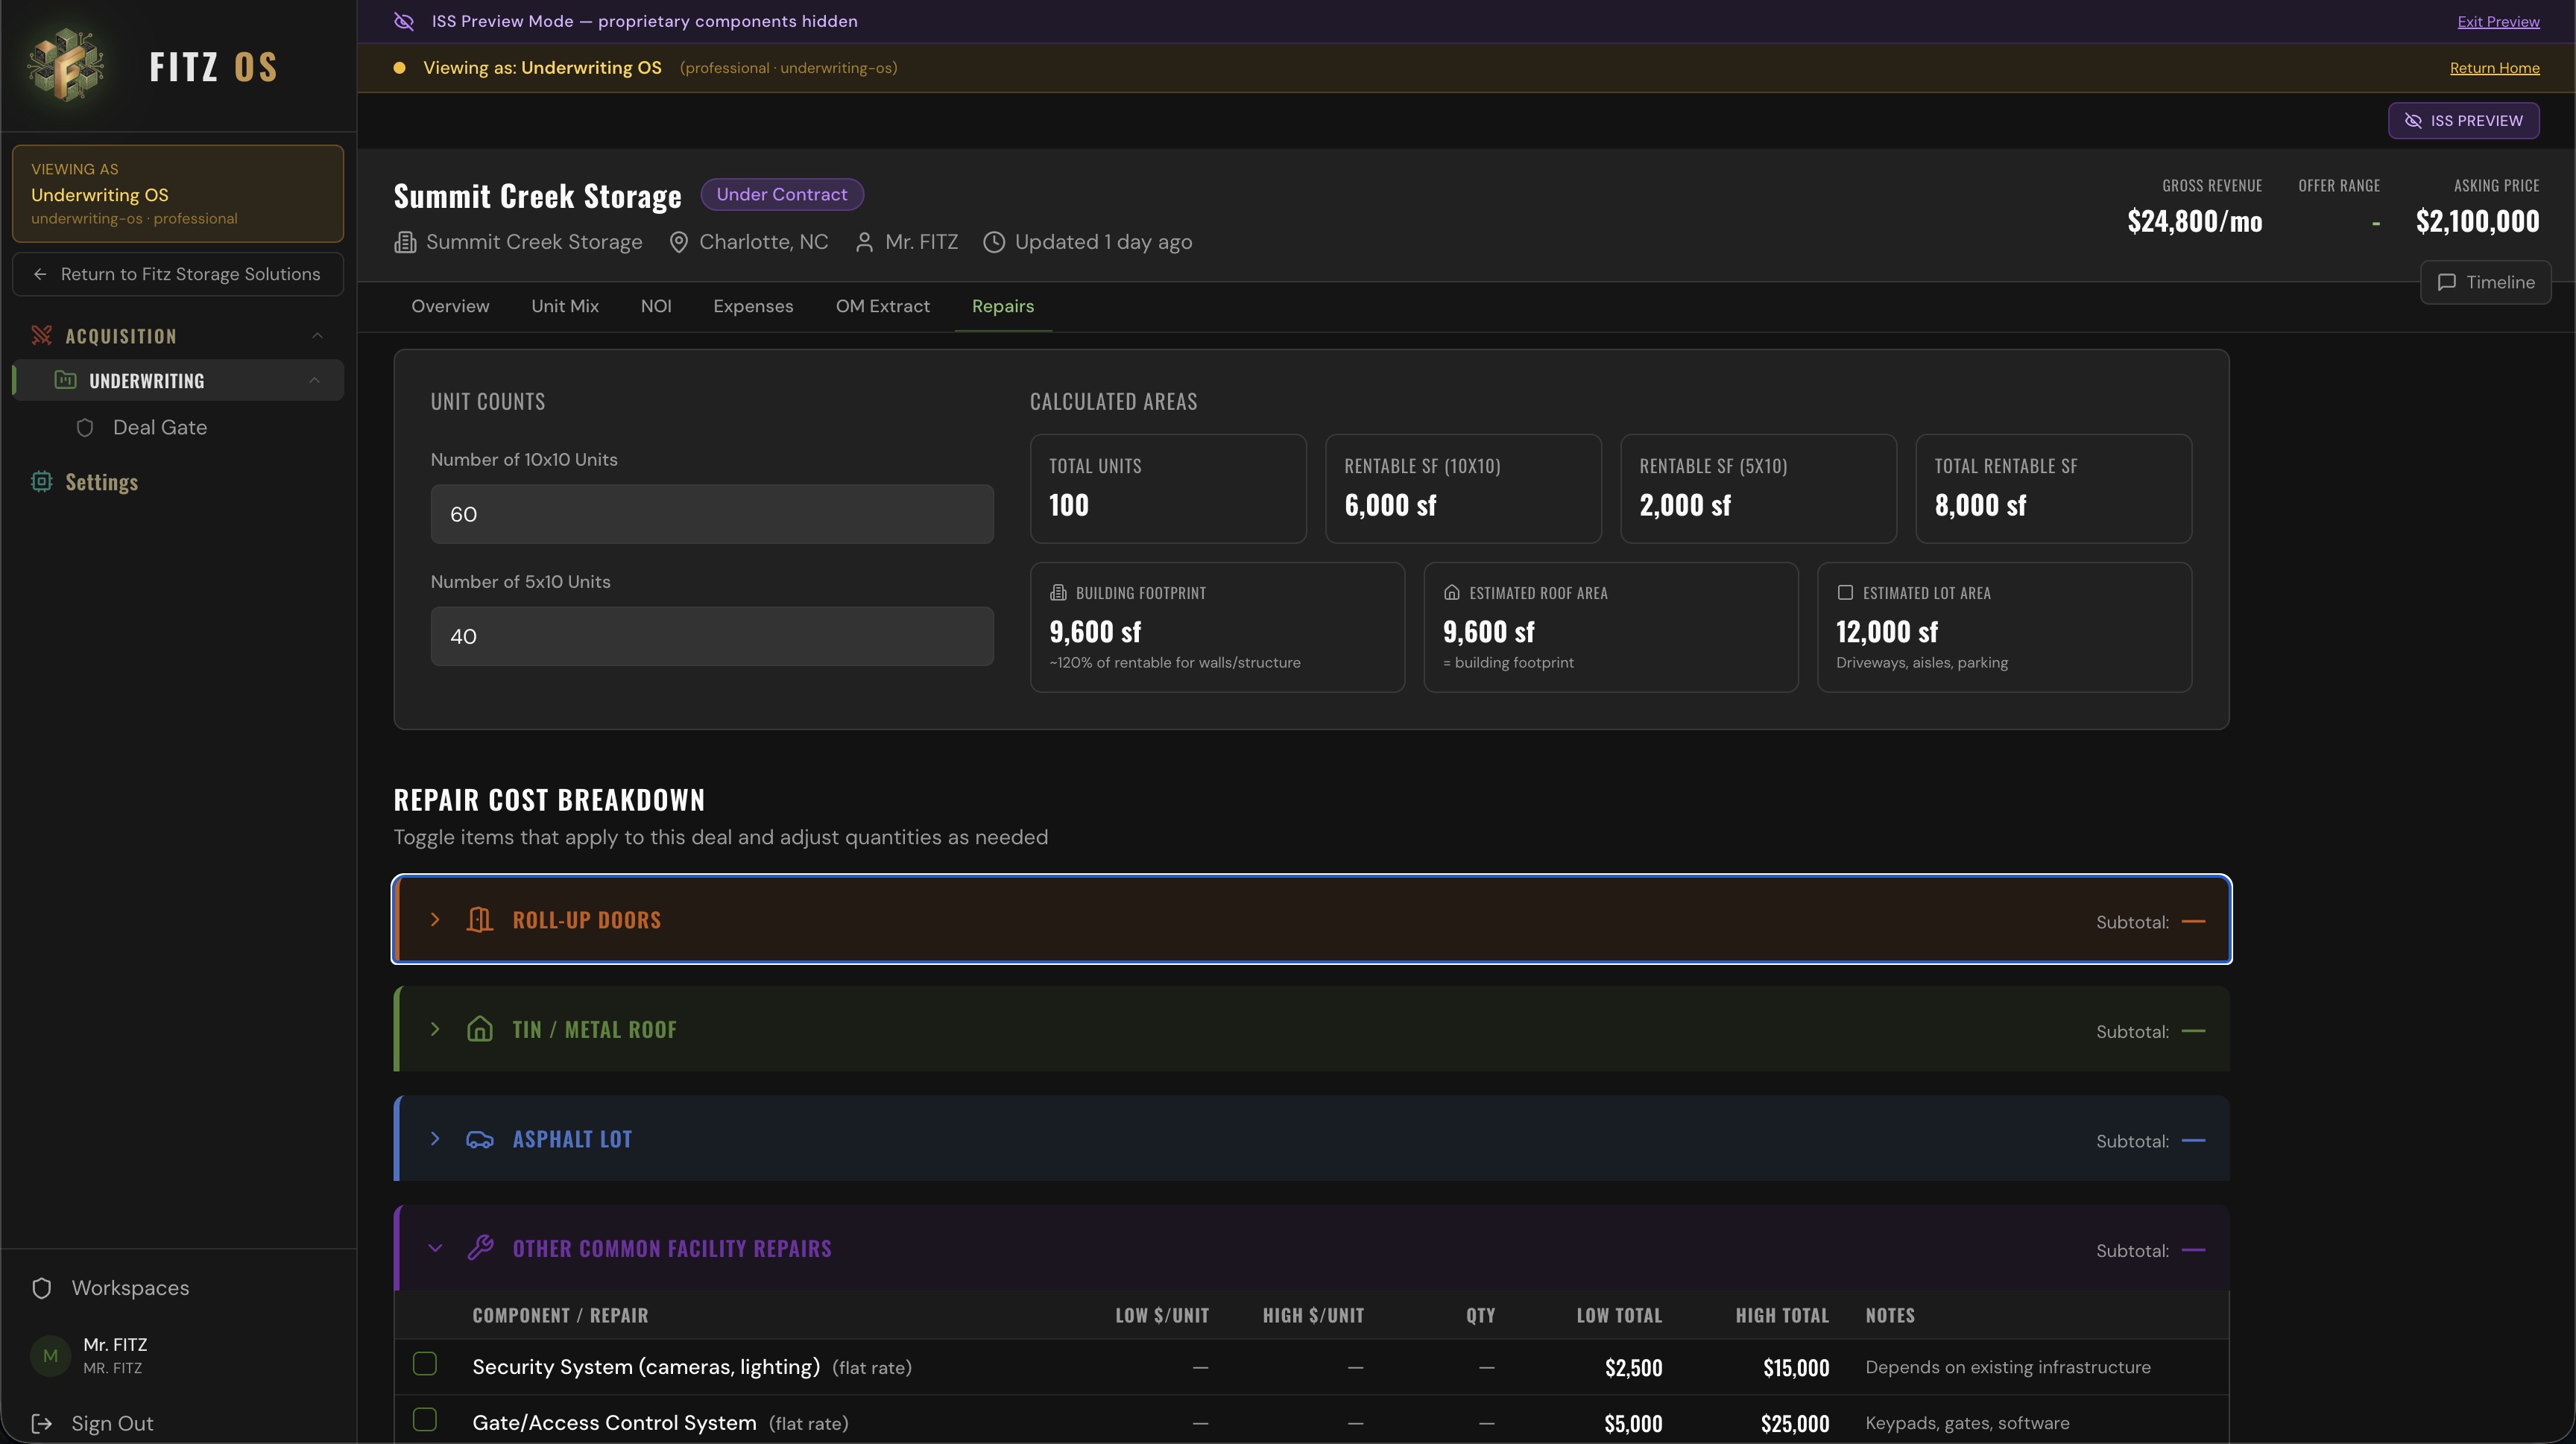Switch to the Unit Mix tab
Screen dimensions: 2576x1444
point(564,305)
